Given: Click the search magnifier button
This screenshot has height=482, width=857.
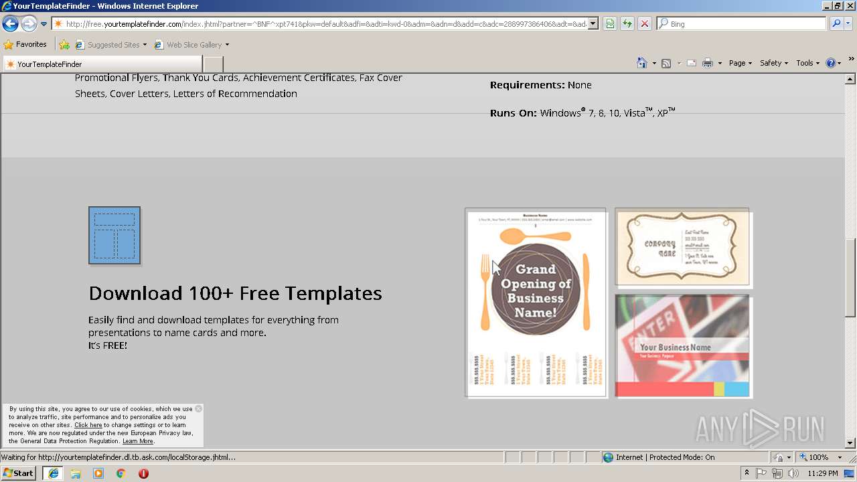Looking at the screenshot, I should (836, 24).
